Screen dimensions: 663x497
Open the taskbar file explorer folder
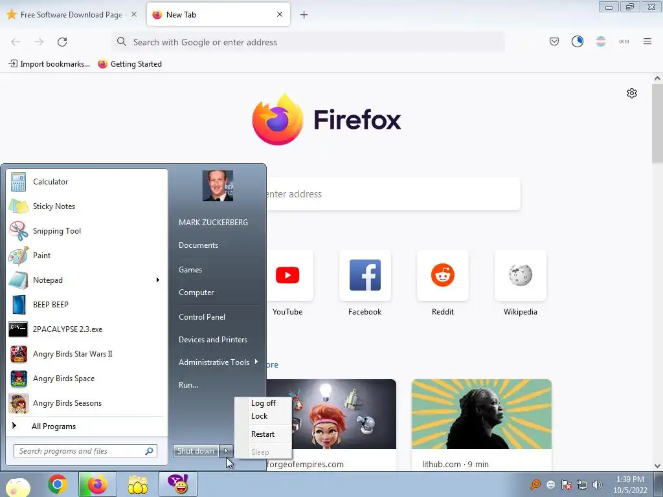click(137, 484)
